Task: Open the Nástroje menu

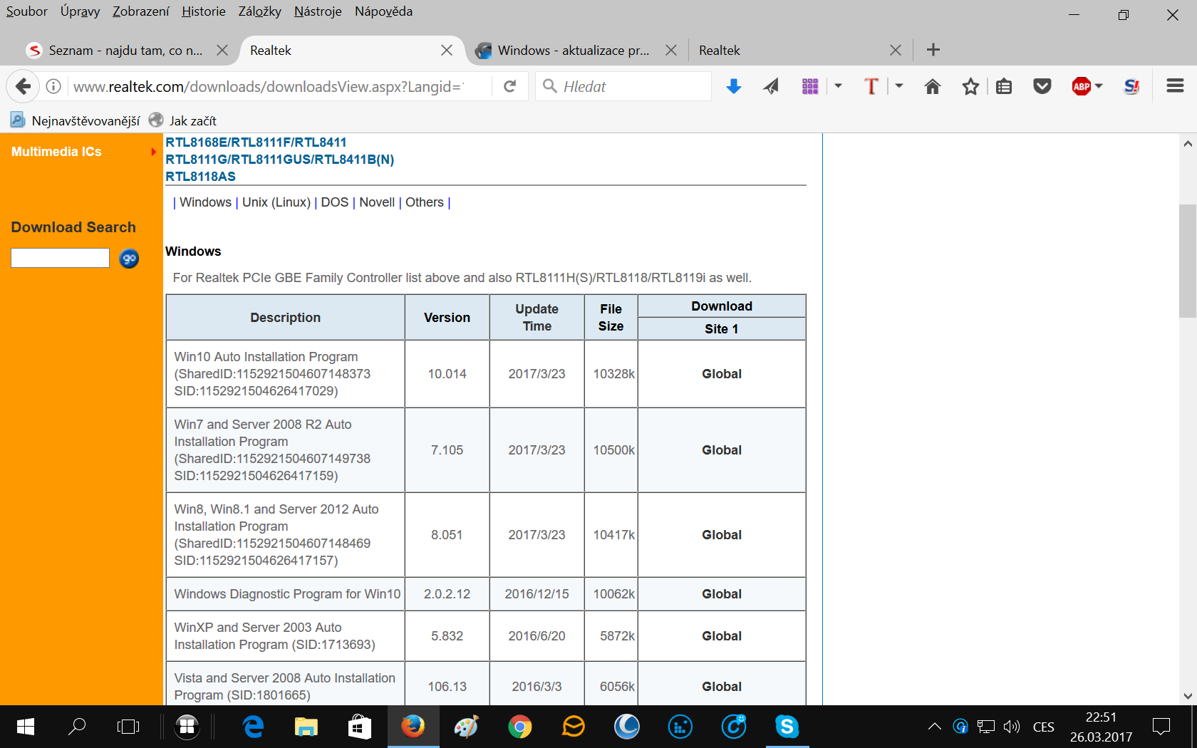Action: tap(318, 11)
